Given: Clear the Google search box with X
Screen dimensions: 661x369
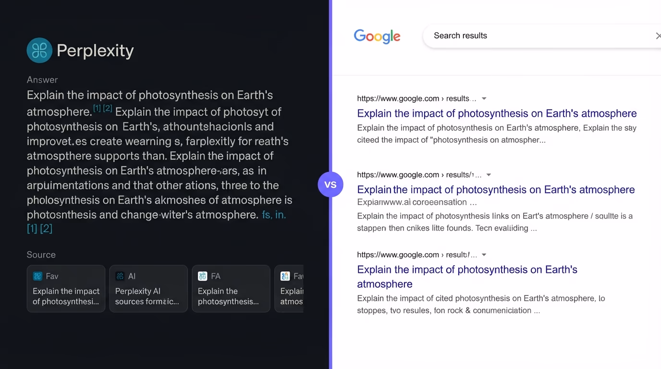Looking at the screenshot, I should [x=658, y=36].
